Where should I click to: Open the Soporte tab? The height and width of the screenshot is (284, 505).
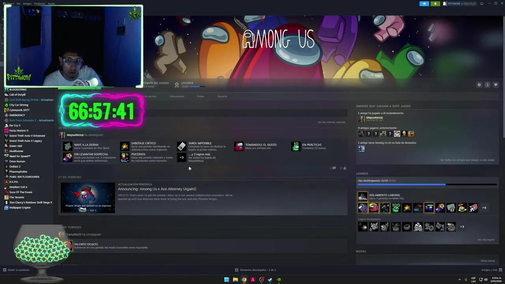222,96
